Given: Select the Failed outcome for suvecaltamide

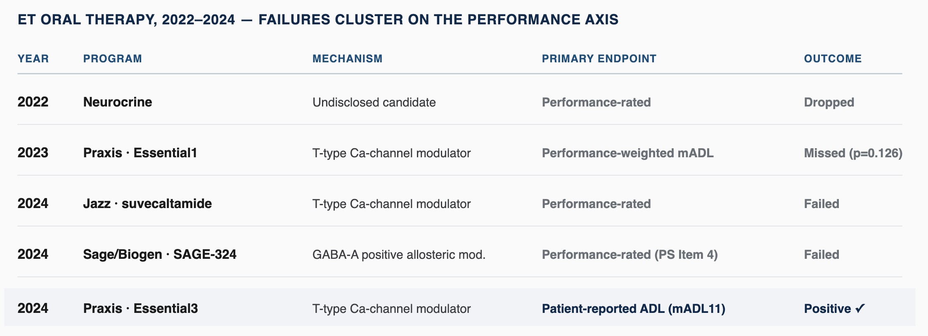Looking at the screenshot, I should [821, 204].
